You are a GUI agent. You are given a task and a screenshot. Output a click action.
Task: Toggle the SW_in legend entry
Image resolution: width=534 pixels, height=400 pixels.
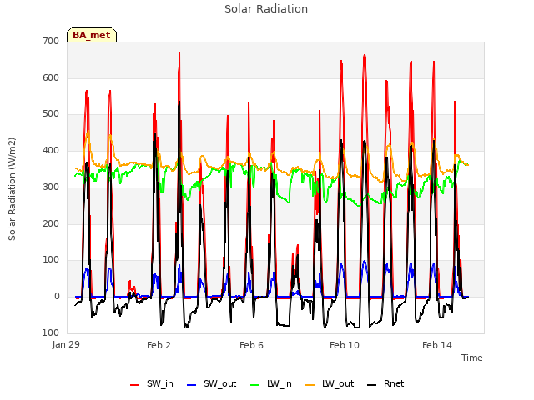[x=152, y=383]
